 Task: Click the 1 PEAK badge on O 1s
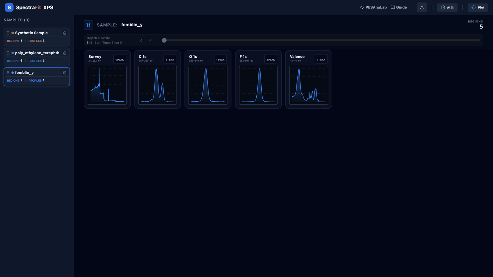tap(220, 60)
